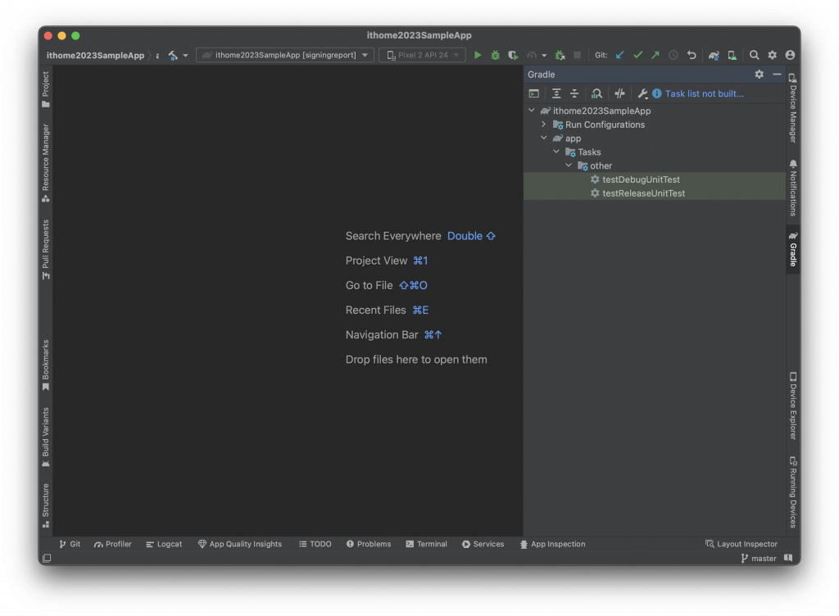Screen dimensions: 839x616
Task: Open the signingreport run configuration dropdown
Action: point(285,55)
